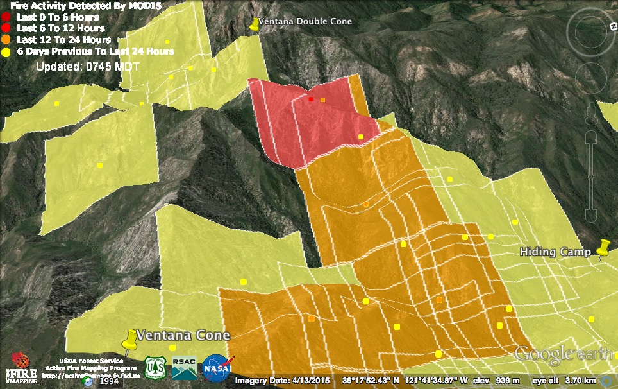The width and height of the screenshot is (618, 389).
Task: Click the 1994 historical imagery year
Action: tap(107, 381)
